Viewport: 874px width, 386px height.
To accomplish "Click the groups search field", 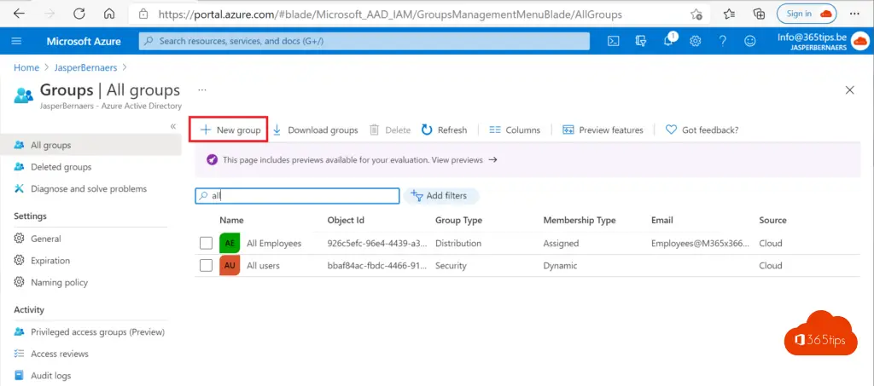I will pos(297,196).
